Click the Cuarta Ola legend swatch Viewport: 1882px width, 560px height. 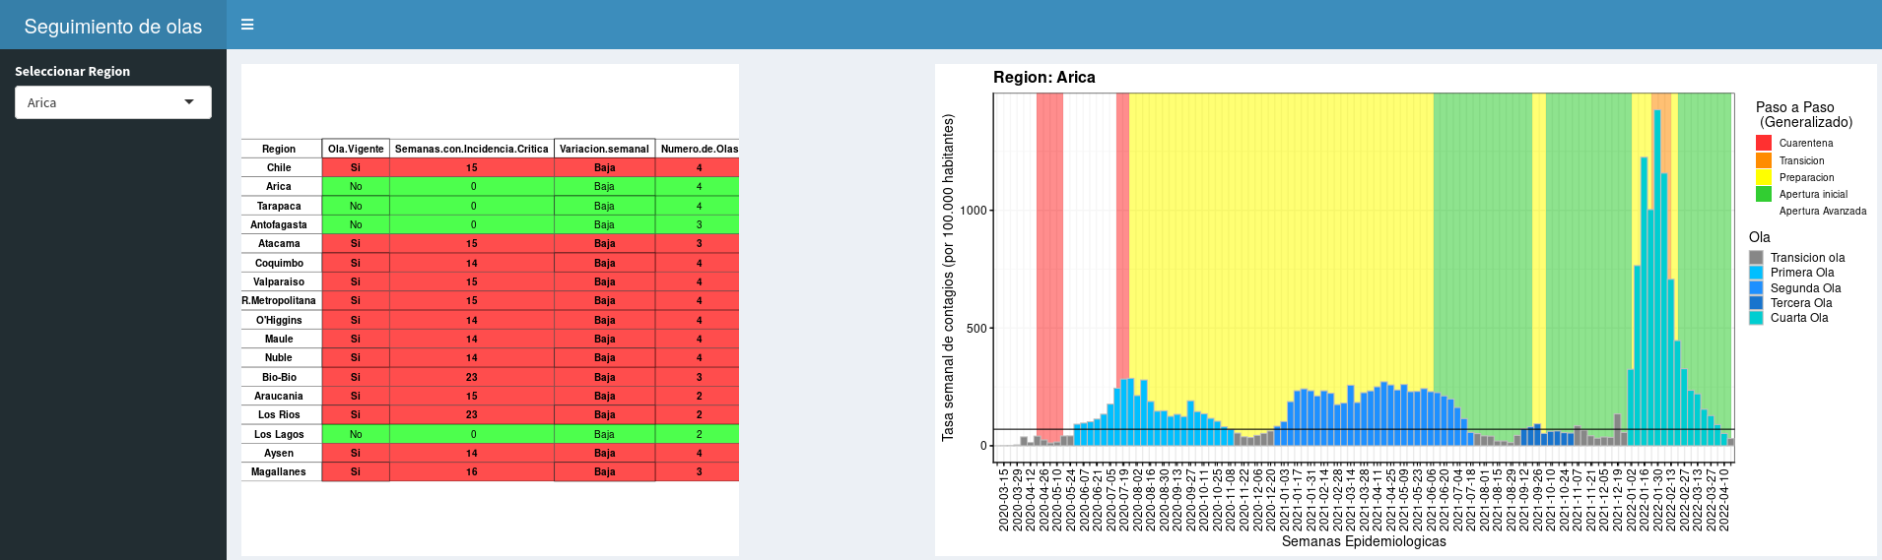[1756, 318]
